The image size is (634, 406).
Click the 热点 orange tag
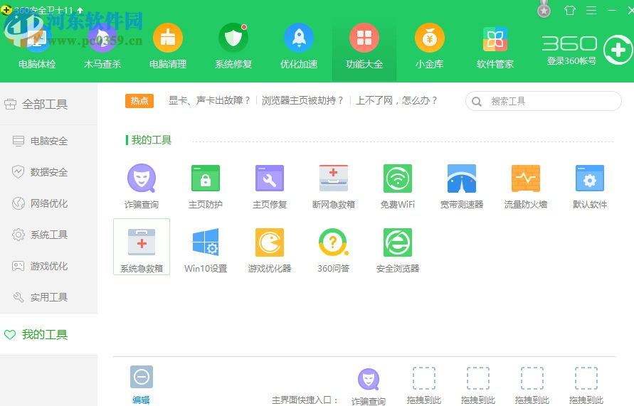(139, 100)
